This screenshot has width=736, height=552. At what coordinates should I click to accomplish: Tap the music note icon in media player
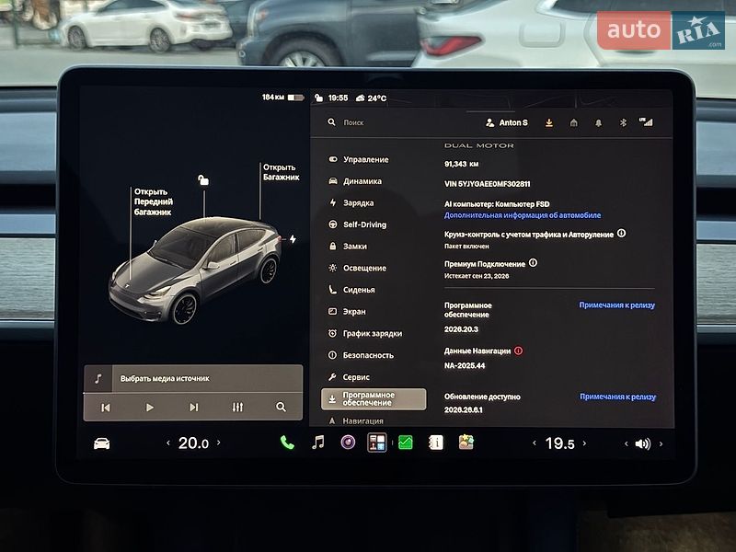click(x=98, y=378)
